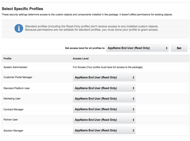Click the Profile column header
190x141 pixels.
coord(7,59)
